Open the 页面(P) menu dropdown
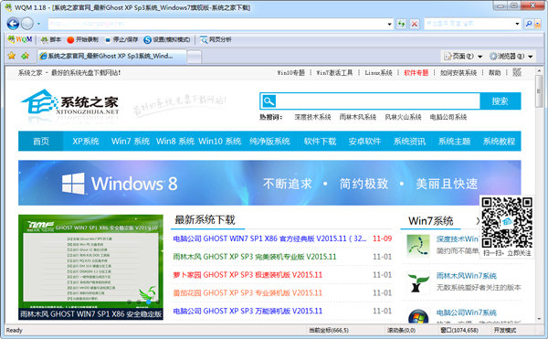Viewport: 548px width, 339px height. pos(463,57)
